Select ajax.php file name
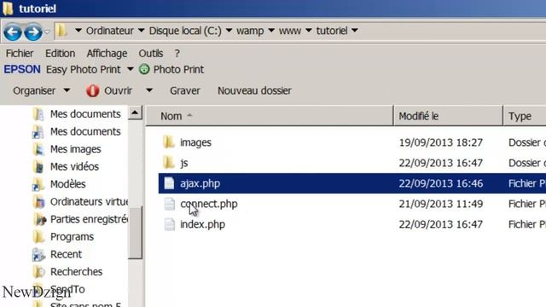This screenshot has width=546, height=307. (200, 184)
